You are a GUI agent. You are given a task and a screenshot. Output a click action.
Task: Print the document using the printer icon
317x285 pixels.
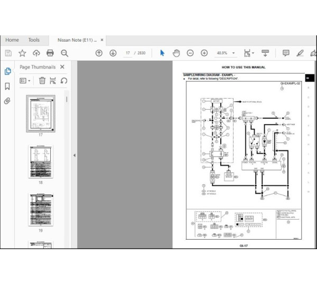coord(50,53)
